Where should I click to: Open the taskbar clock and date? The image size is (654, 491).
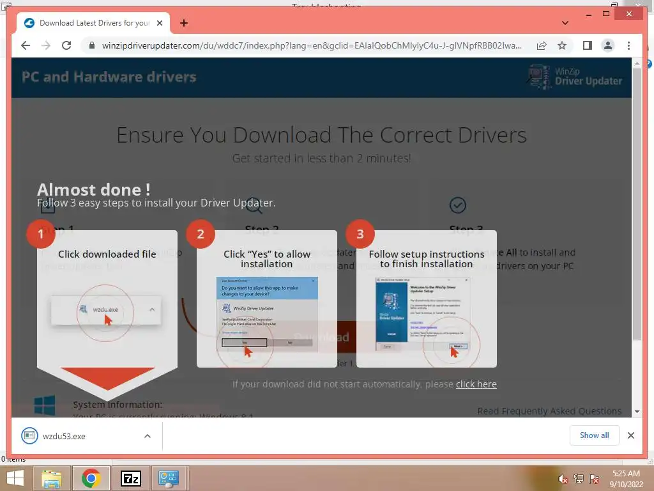tap(626, 478)
